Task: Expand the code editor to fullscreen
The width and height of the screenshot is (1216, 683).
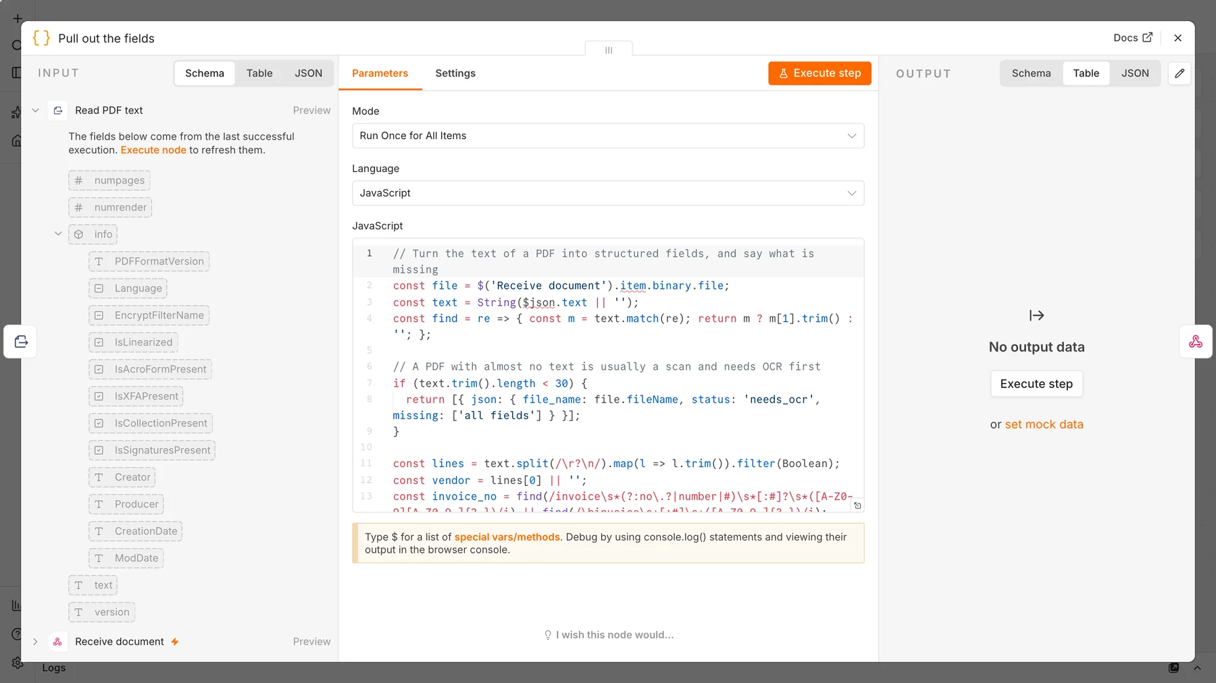Action: click(857, 505)
